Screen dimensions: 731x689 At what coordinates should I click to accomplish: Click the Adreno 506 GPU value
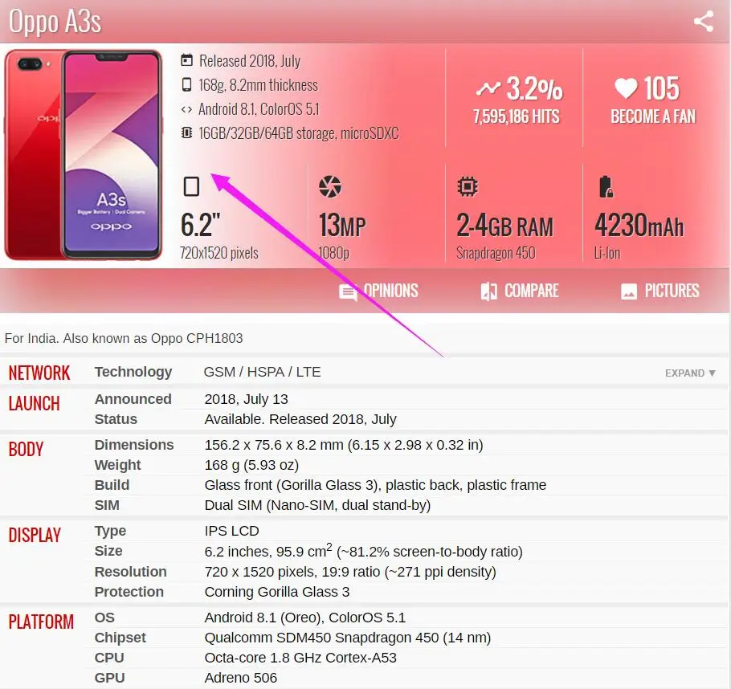click(240, 678)
